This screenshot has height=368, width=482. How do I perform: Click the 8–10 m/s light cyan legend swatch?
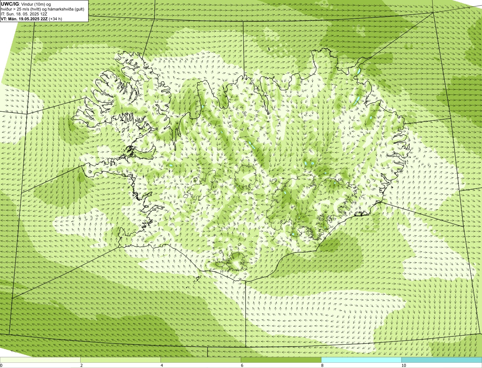361,360
